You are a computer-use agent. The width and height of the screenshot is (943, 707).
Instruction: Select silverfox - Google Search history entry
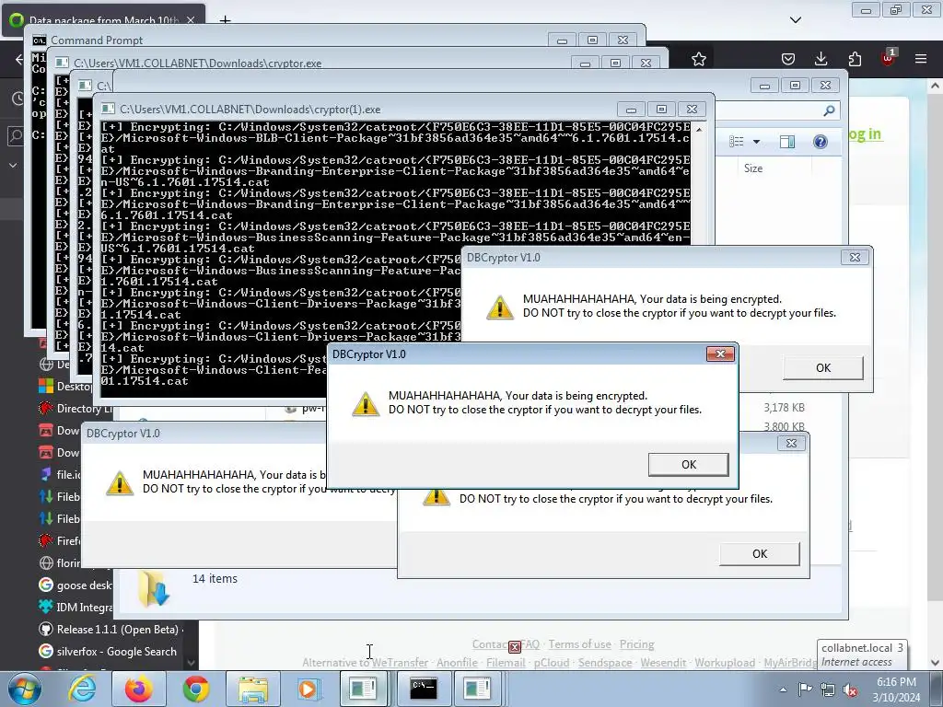pos(109,652)
